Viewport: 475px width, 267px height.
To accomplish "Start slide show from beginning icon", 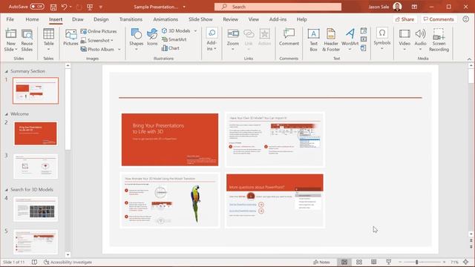I will pos(90,7).
